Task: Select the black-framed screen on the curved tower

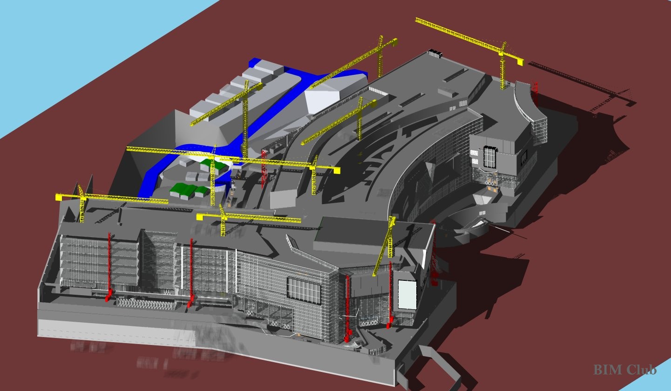Action: pyautogui.click(x=490, y=156)
